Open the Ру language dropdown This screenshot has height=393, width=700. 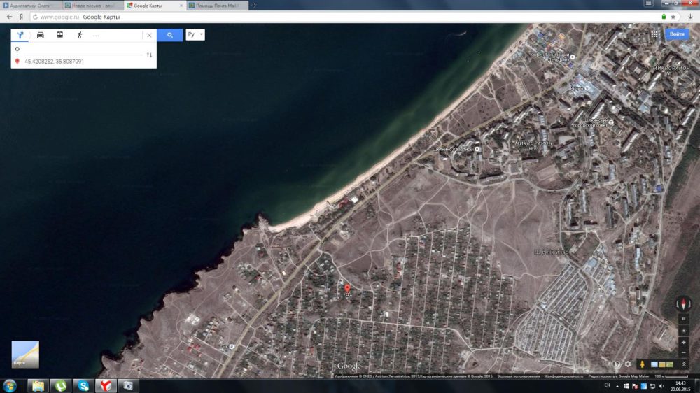[x=195, y=34]
